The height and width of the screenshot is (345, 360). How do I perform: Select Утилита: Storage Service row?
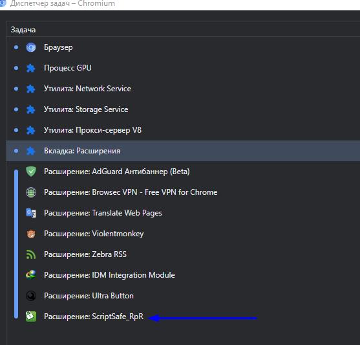point(183,109)
